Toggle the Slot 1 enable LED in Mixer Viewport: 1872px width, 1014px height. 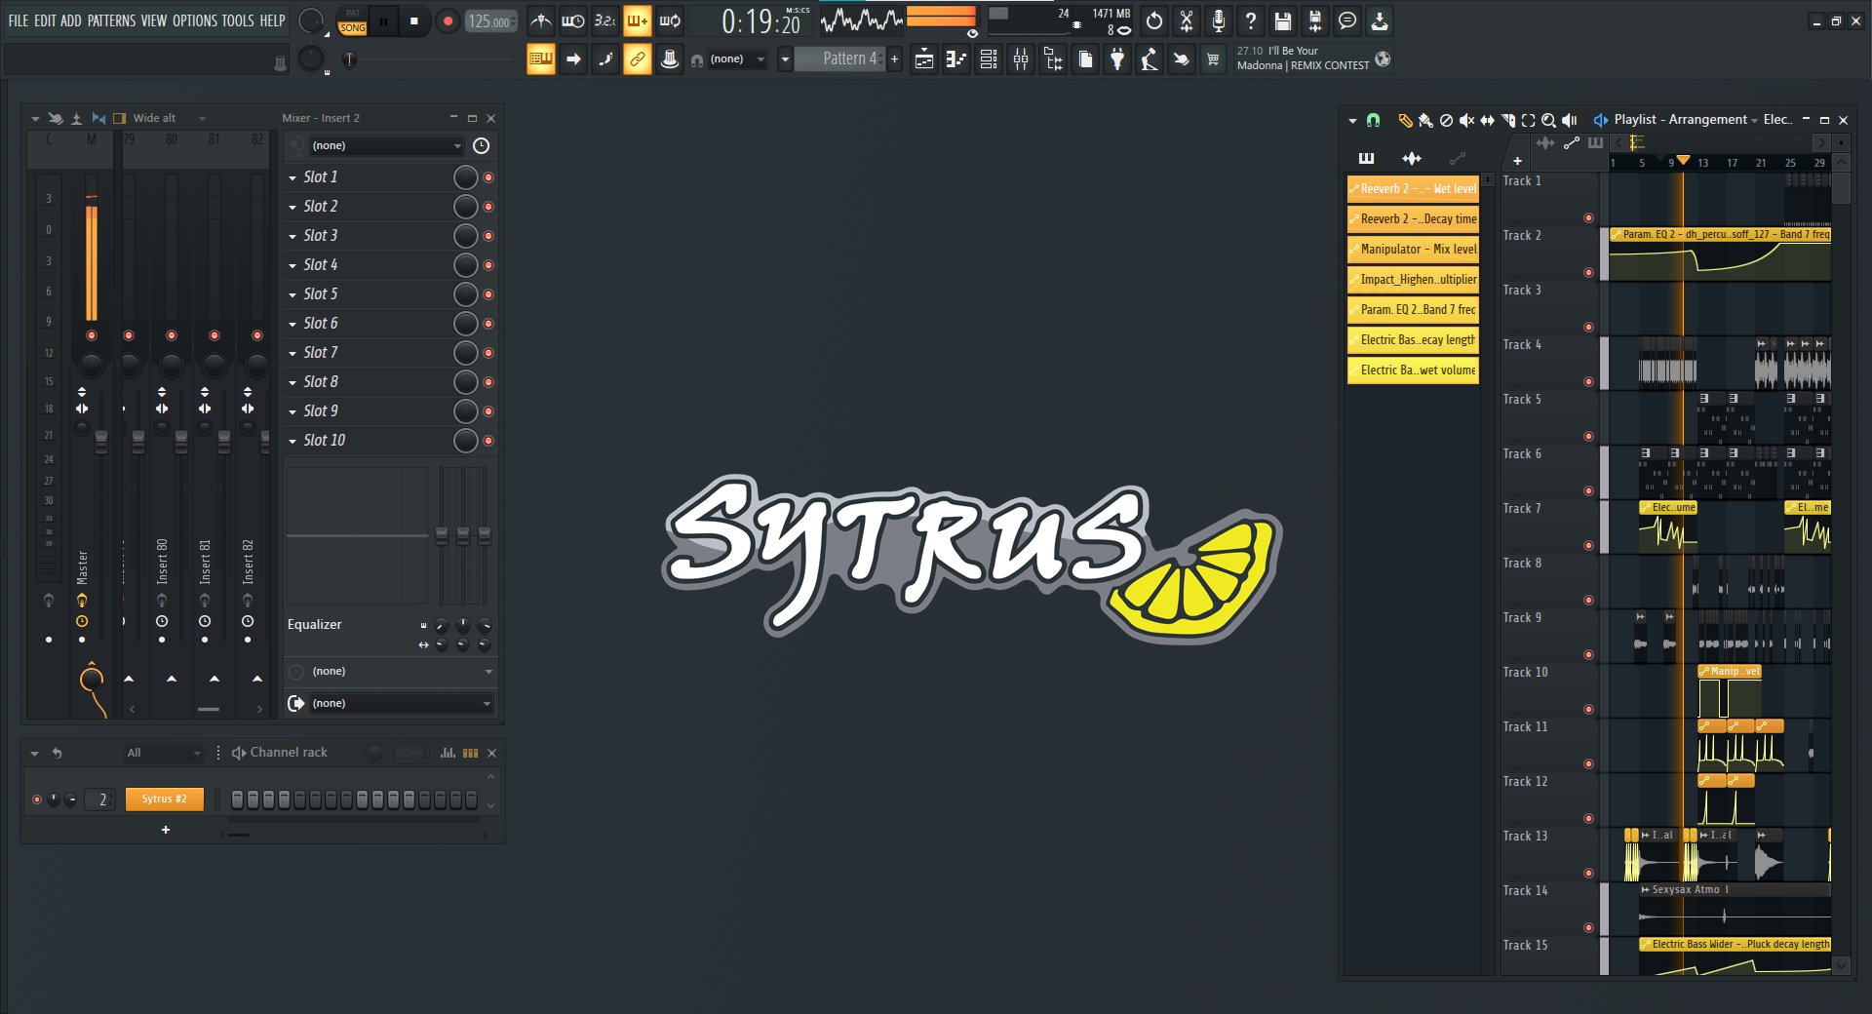(488, 177)
